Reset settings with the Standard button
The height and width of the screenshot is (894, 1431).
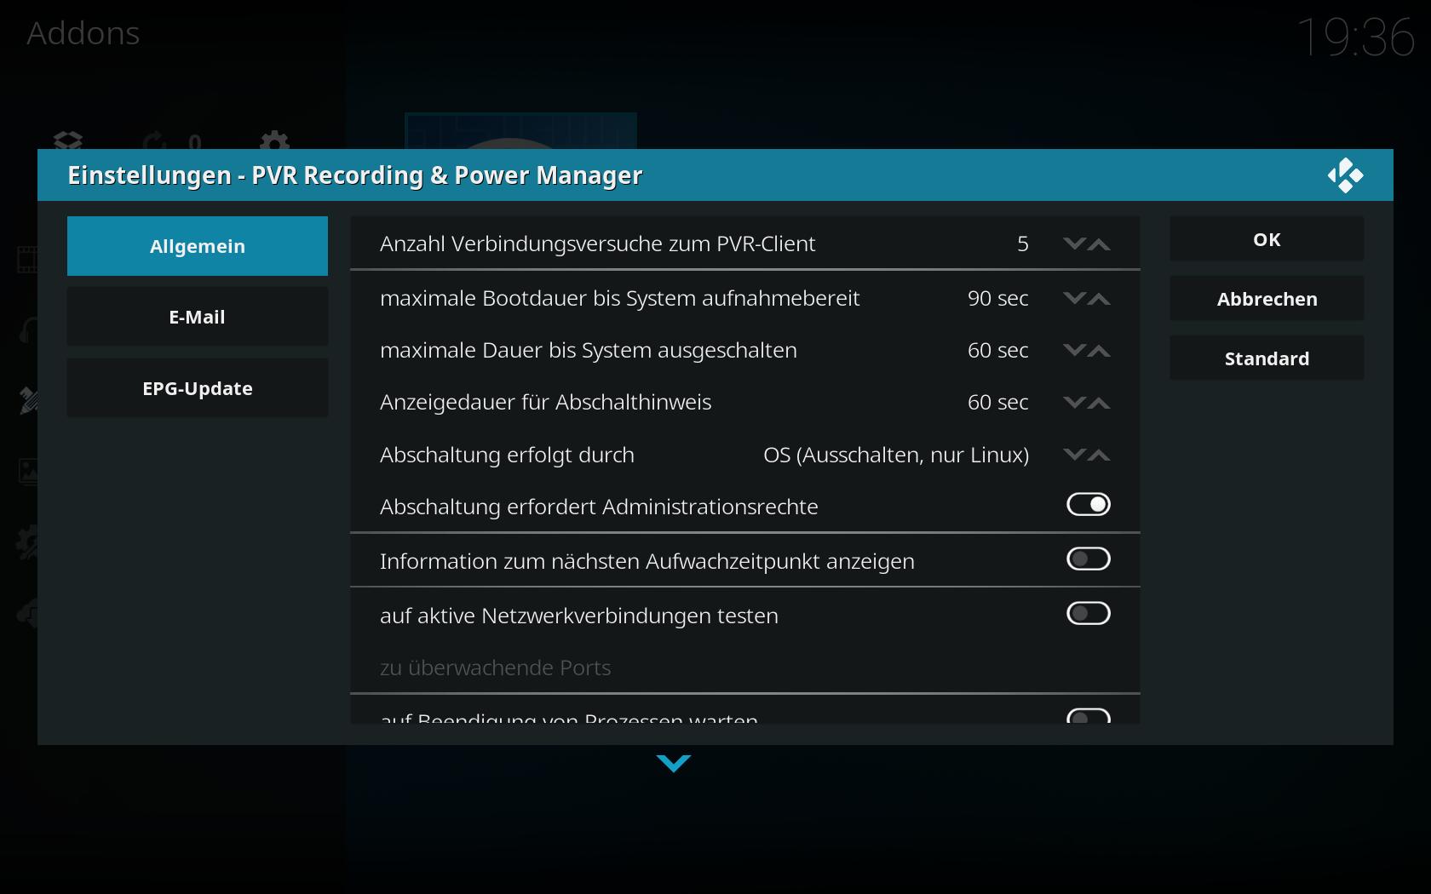click(x=1267, y=358)
